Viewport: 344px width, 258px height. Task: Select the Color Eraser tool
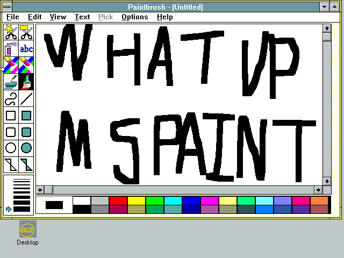click(11, 65)
